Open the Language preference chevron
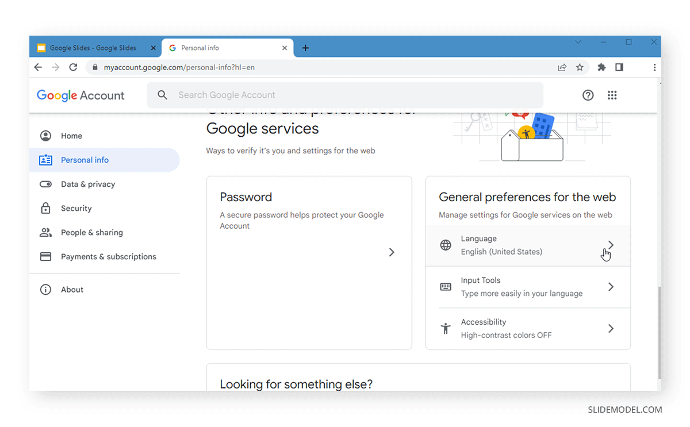This screenshot has height=427, width=690. [611, 245]
